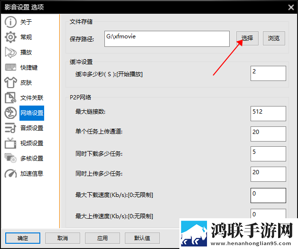Click the 文件关联 document icon

[10, 98]
